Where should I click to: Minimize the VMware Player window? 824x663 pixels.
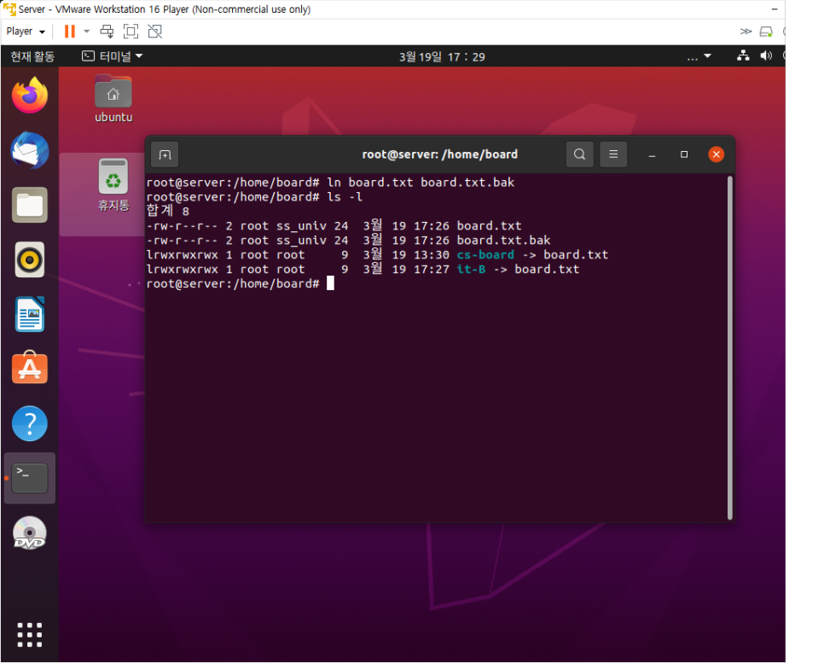[774, 9]
